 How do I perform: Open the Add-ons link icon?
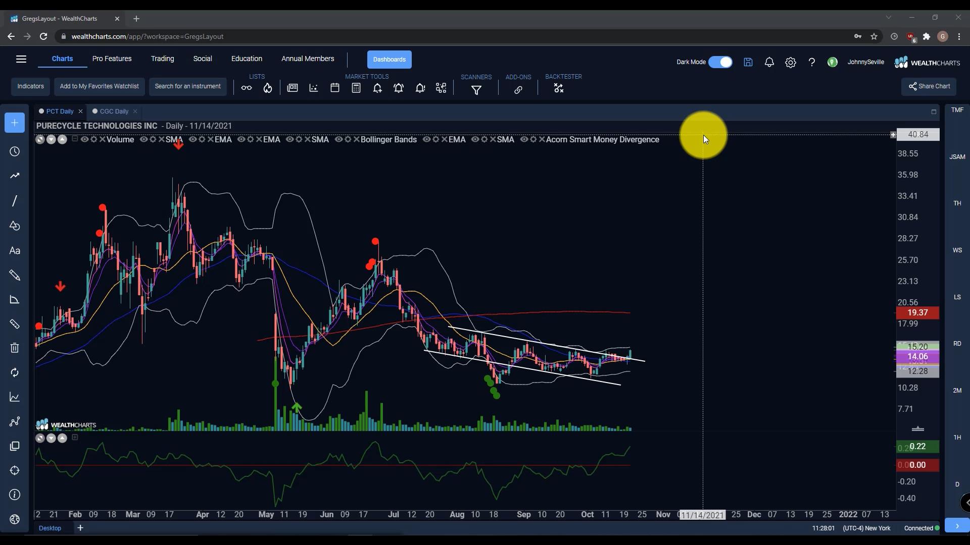click(x=518, y=90)
